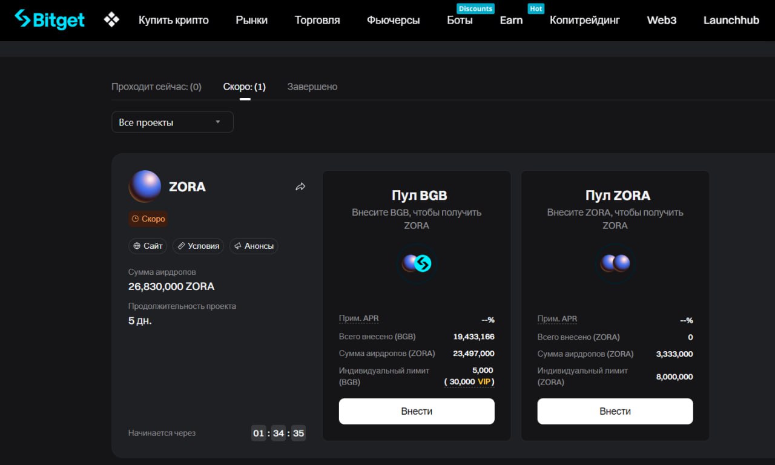775x465 pixels.
Task: Click the Discounts badge above Боты
Action: [475, 8]
